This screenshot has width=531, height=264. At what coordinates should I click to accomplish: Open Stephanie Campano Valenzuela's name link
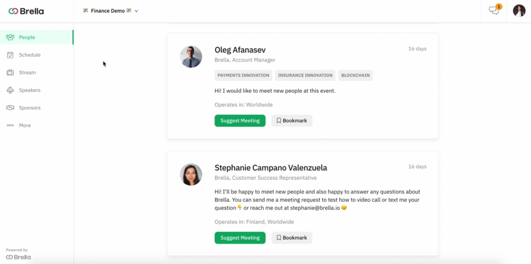click(271, 168)
